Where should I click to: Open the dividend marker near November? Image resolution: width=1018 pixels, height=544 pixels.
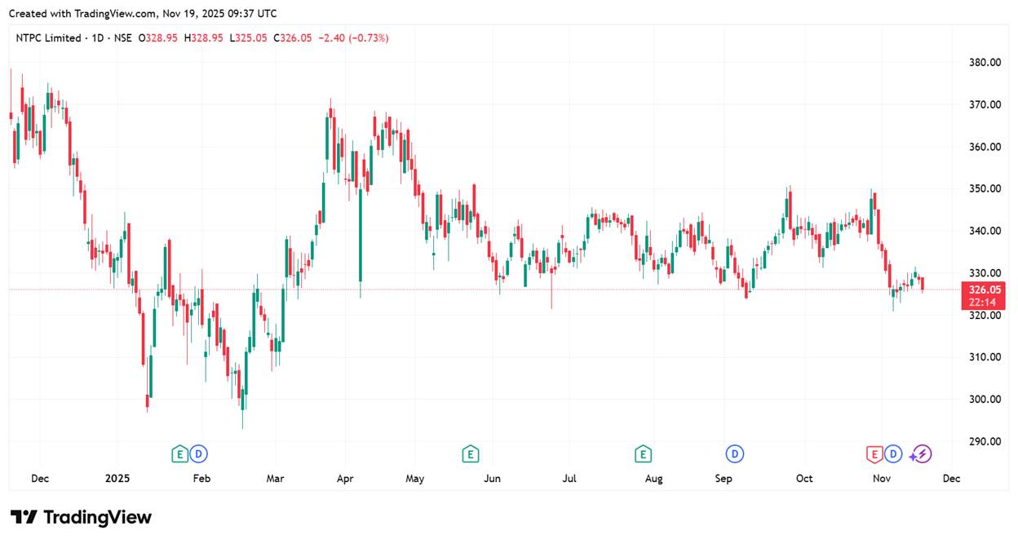coord(893,453)
